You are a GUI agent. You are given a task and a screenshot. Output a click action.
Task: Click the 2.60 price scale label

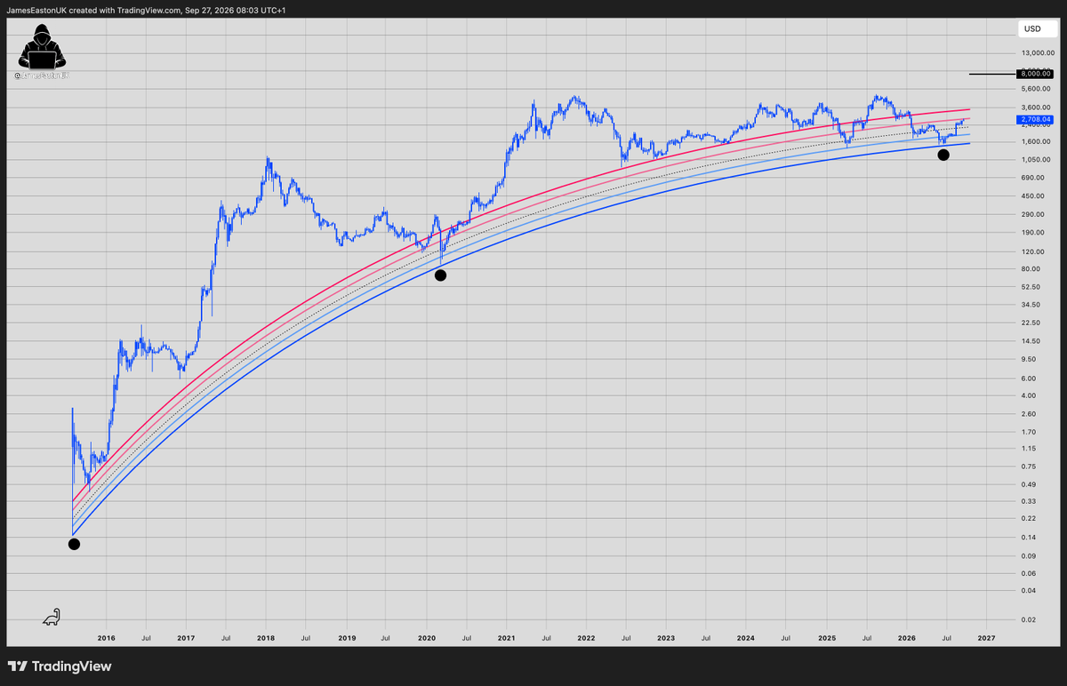pos(1031,414)
